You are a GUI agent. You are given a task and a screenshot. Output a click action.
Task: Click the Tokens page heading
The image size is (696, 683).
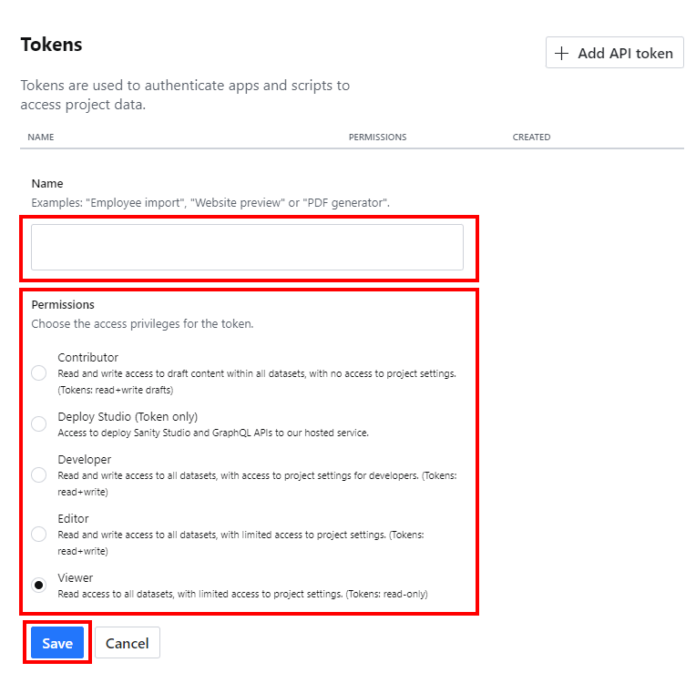pos(51,45)
